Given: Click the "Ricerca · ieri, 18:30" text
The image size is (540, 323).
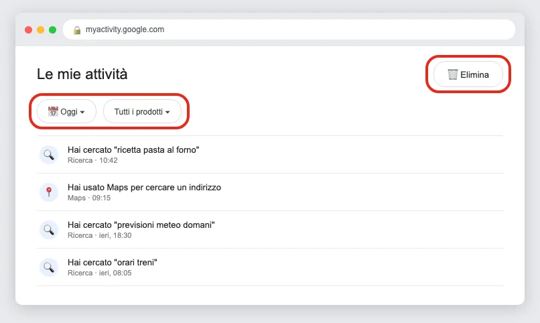Looking at the screenshot, I should pos(100,235).
